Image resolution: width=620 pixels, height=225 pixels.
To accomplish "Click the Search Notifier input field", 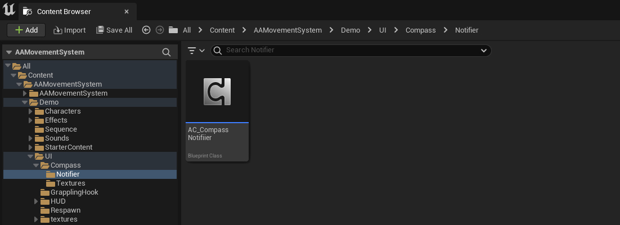I will 351,50.
